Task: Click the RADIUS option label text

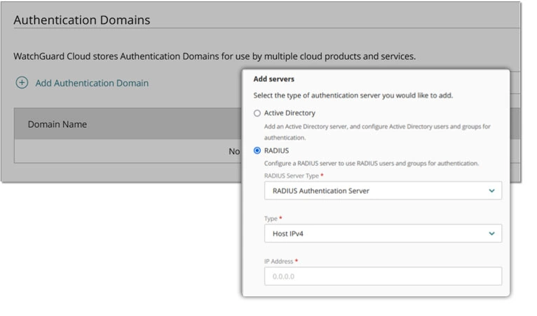Action: coord(276,150)
